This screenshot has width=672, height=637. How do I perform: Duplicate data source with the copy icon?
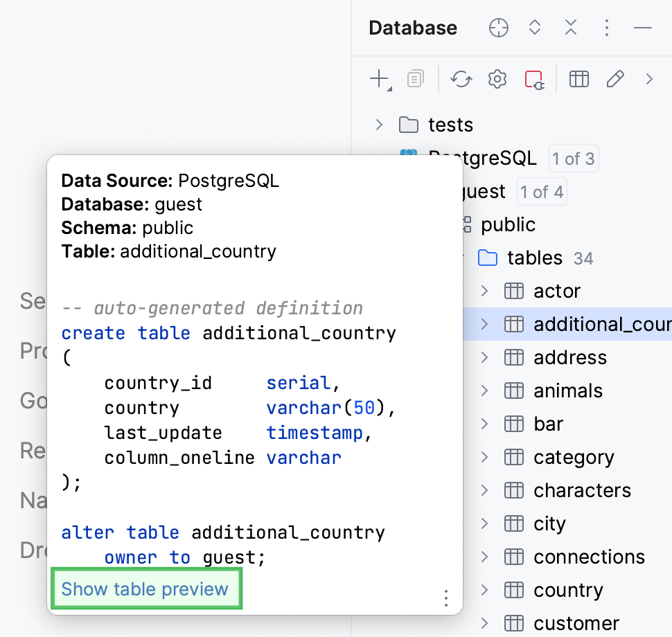pos(414,79)
